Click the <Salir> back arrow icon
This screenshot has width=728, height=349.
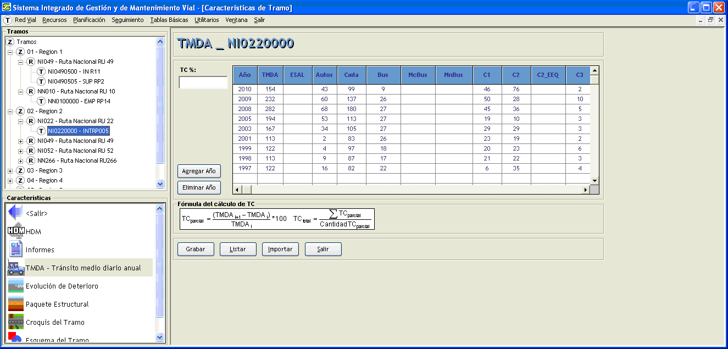16,213
